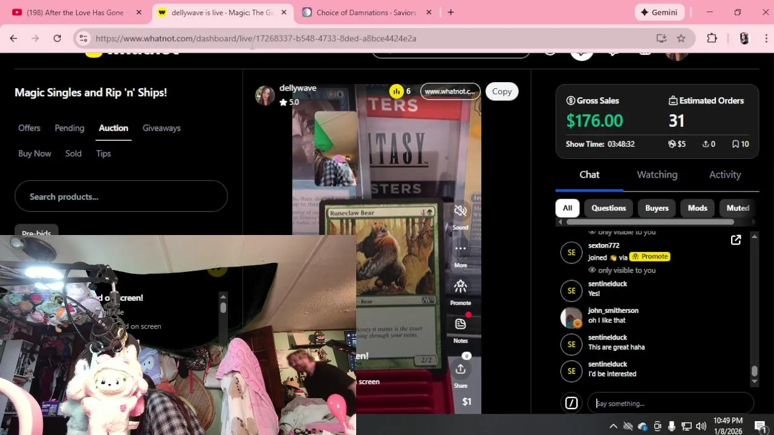Reload the page with refresh icon
The width and height of the screenshot is (774, 435).
pos(57,38)
